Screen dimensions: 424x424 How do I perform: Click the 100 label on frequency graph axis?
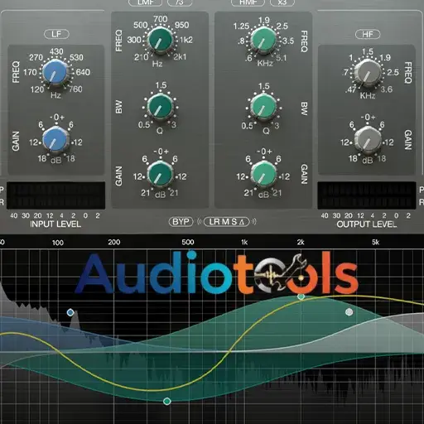coord(58,243)
